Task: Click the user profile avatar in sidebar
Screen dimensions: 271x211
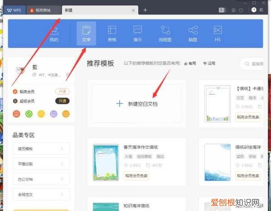Action: [20, 70]
